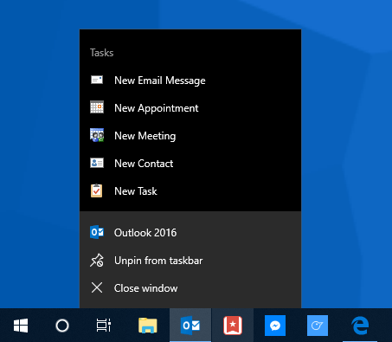Click the clipboard checkmark New Task icon
Screen dimensions: 392x342
[96, 190]
